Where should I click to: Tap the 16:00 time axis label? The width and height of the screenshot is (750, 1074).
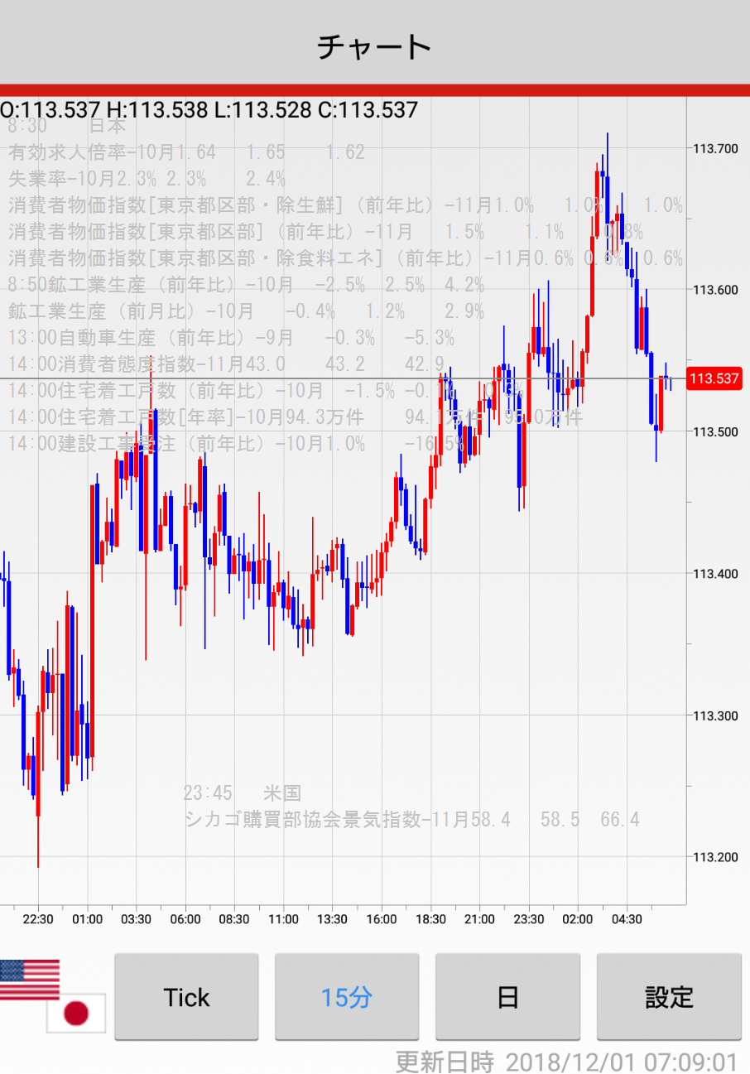point(382,919)
